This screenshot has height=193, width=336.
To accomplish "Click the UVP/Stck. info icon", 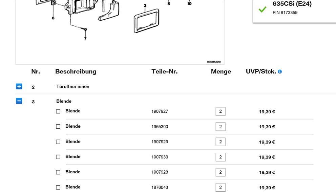I will coord(280,72).
